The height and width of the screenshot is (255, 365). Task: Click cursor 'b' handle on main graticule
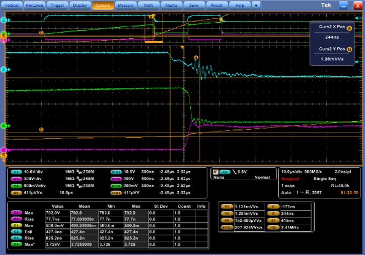[x=41, y=129]
